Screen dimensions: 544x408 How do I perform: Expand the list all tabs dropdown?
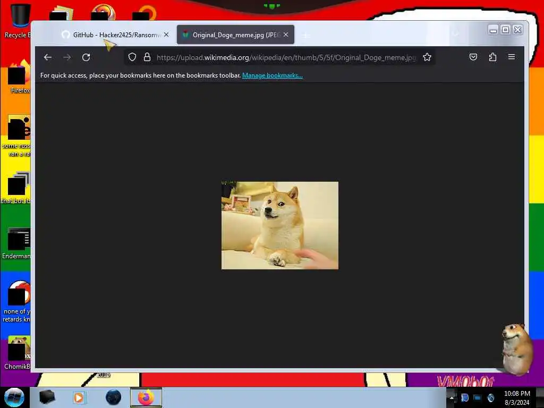point(455,34)
